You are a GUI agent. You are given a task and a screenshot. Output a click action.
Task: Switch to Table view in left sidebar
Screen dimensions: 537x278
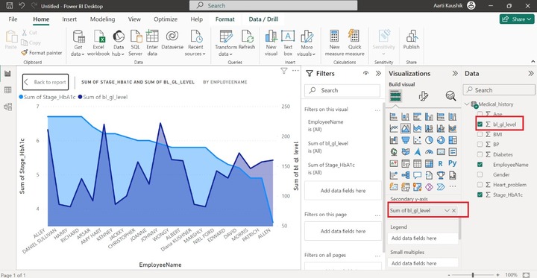tap(7, 90)
